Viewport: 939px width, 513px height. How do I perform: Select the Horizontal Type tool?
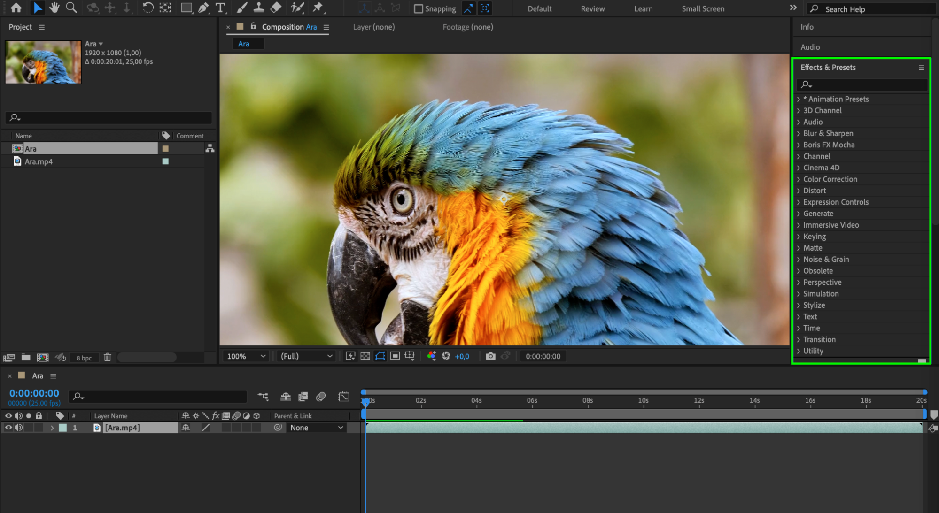pyautogui.click(x=220, y=8)
